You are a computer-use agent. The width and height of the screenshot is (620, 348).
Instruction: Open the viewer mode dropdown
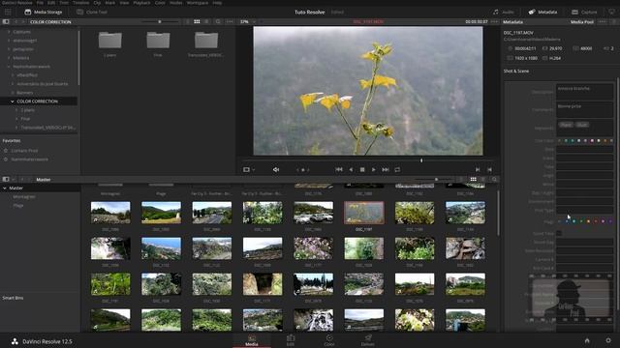click(249, 170)
